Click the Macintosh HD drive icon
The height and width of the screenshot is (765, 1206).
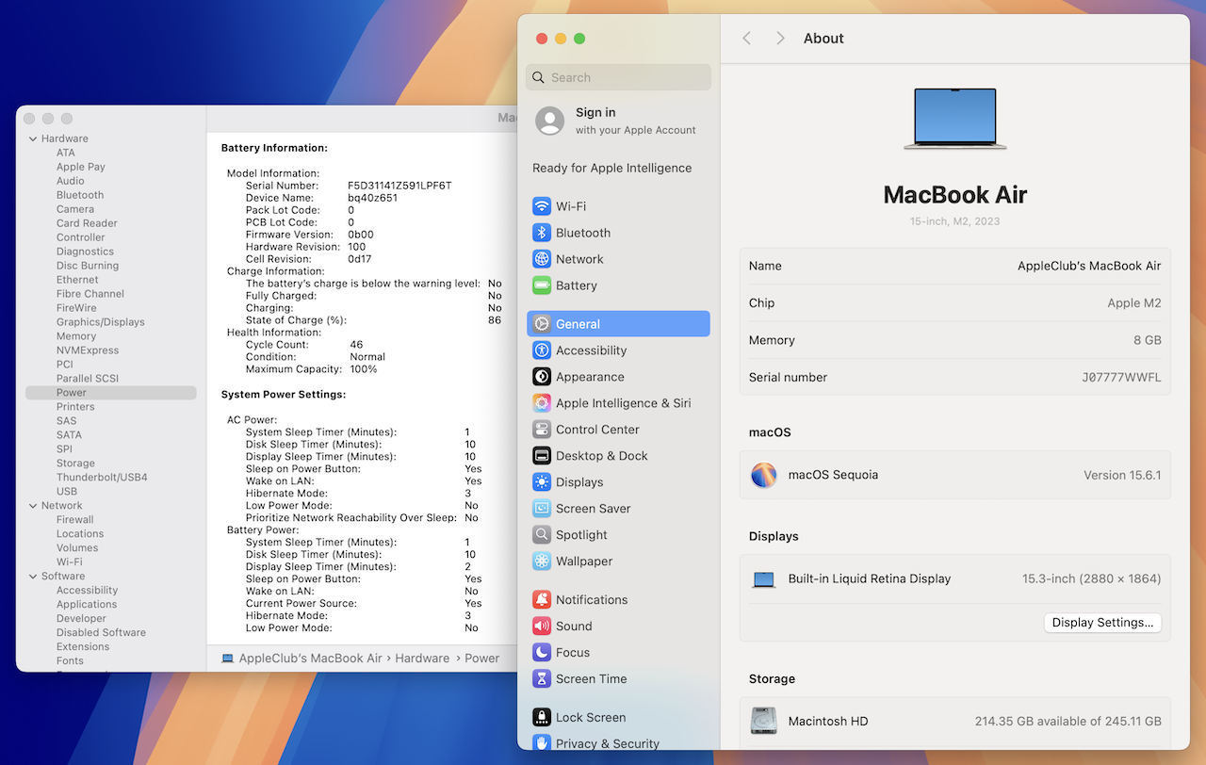(x=764, y=721)
